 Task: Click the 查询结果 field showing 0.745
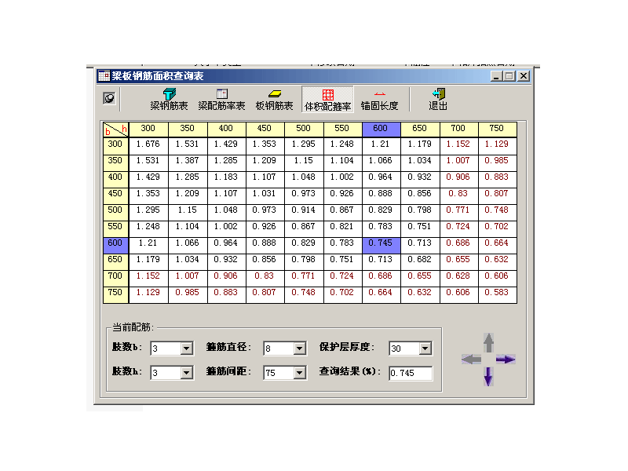(411, 373)
